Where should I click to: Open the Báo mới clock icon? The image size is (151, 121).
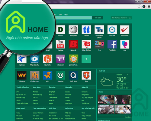112,29
